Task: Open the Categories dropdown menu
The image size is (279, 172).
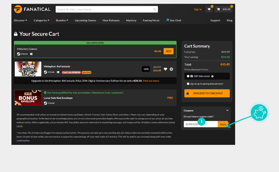Action: click(x=41, y=20)
